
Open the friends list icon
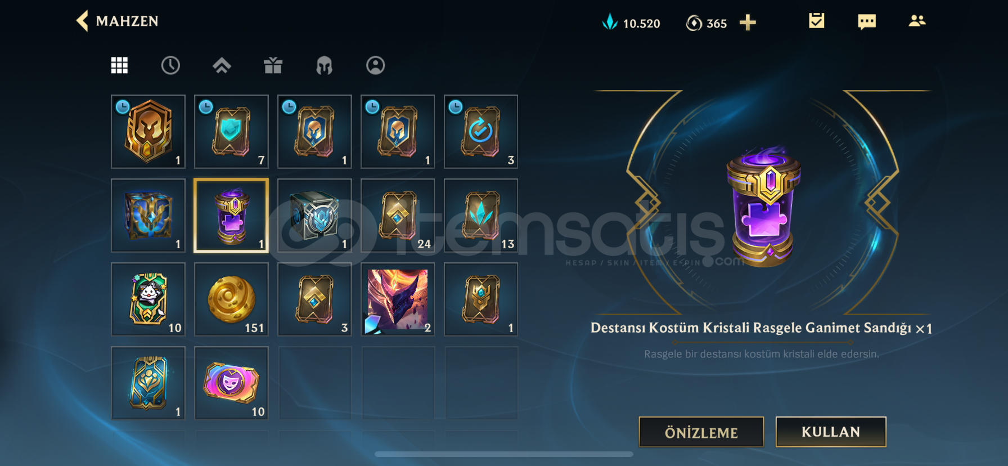coord(917,21)
